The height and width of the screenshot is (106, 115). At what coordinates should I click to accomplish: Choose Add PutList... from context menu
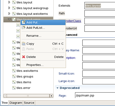click(43, 28)
